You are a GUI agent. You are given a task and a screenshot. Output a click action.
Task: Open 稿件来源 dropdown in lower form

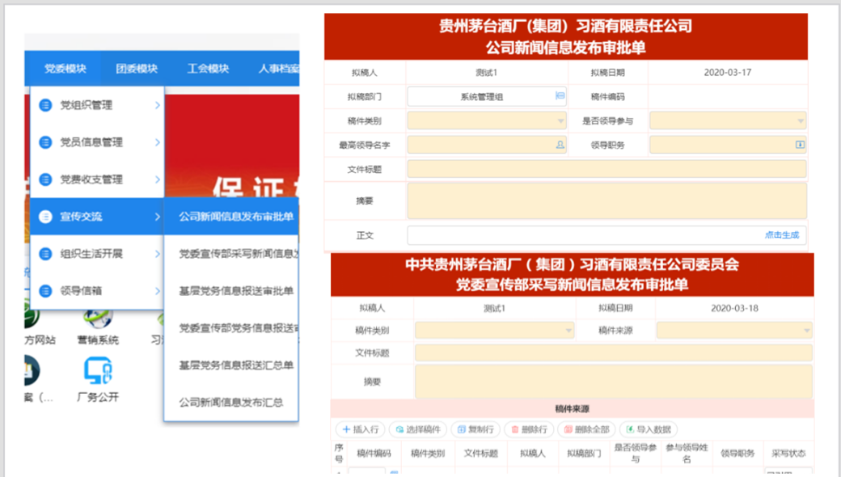tap(734, 330)
